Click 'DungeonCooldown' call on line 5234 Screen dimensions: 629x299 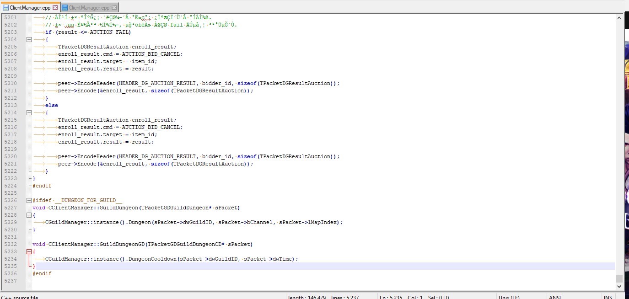154,259
